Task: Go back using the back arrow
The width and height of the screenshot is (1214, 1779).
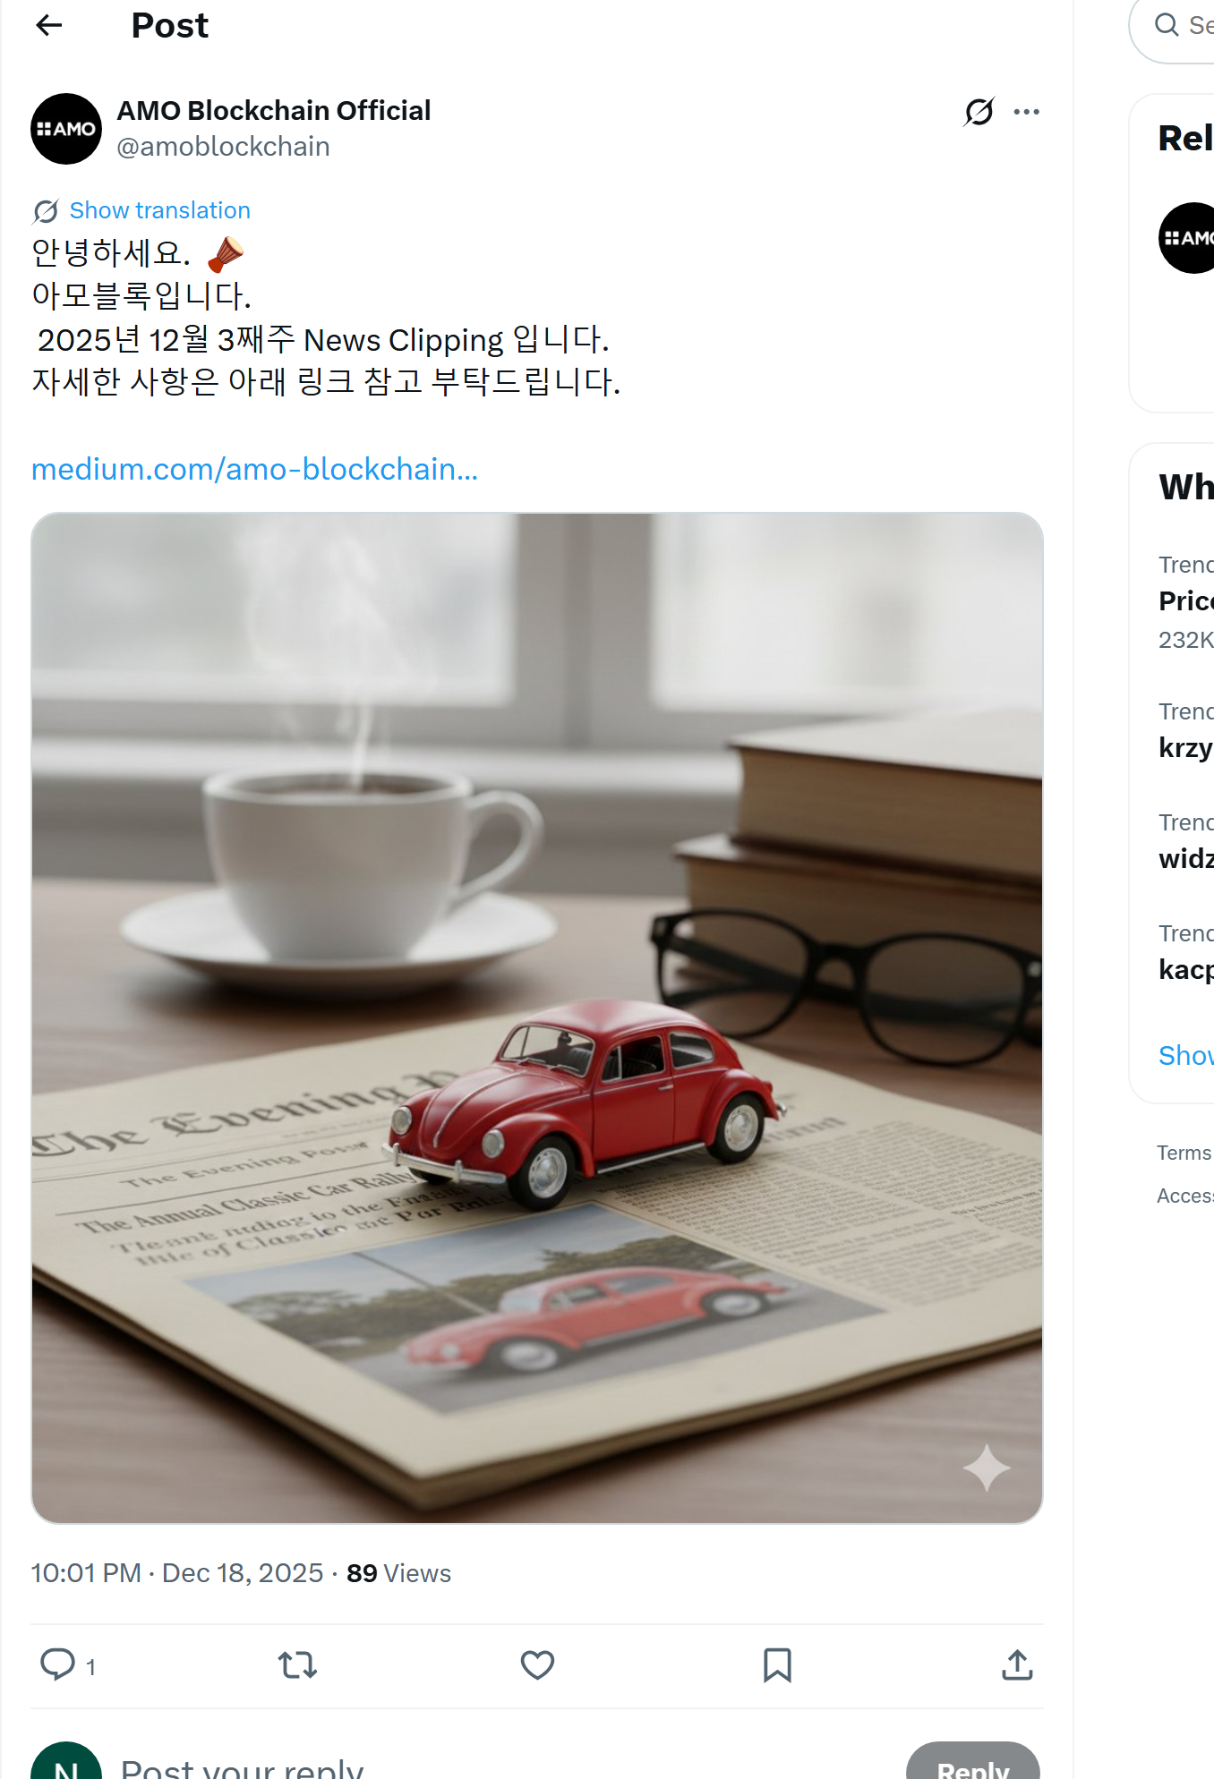Action: 49,25
